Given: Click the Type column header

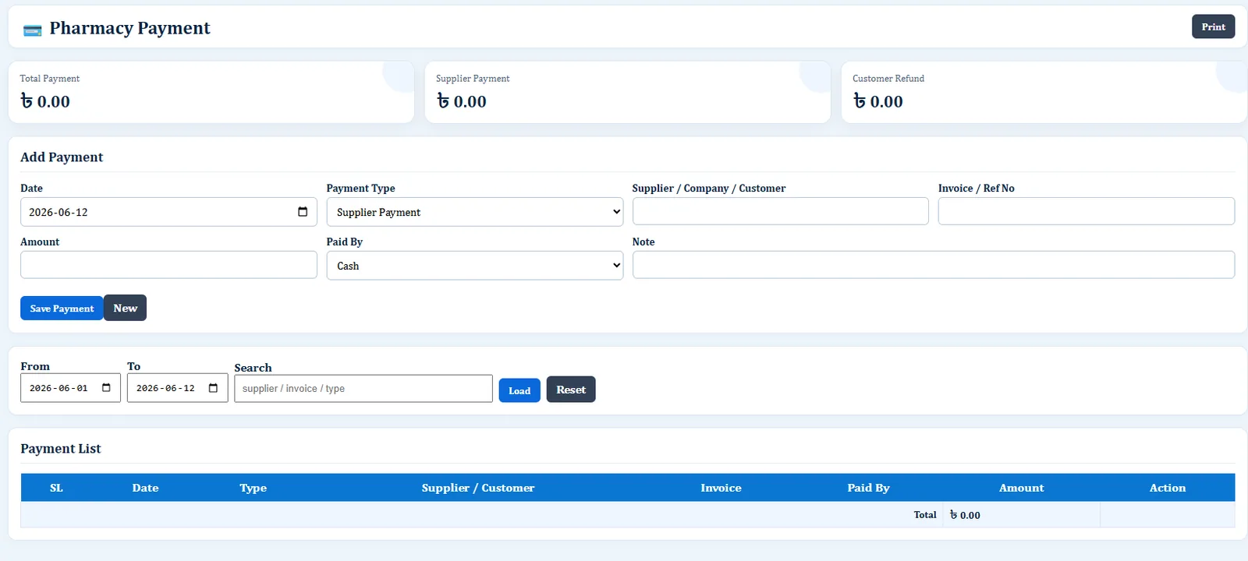Looking at the screenshot, I should click(x=253, y=488).
